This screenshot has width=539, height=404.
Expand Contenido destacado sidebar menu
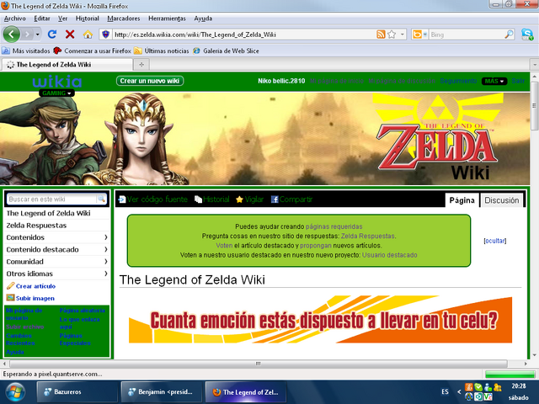click(57, 249)
